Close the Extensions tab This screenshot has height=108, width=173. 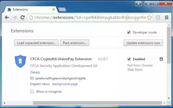tap(54, 9)
